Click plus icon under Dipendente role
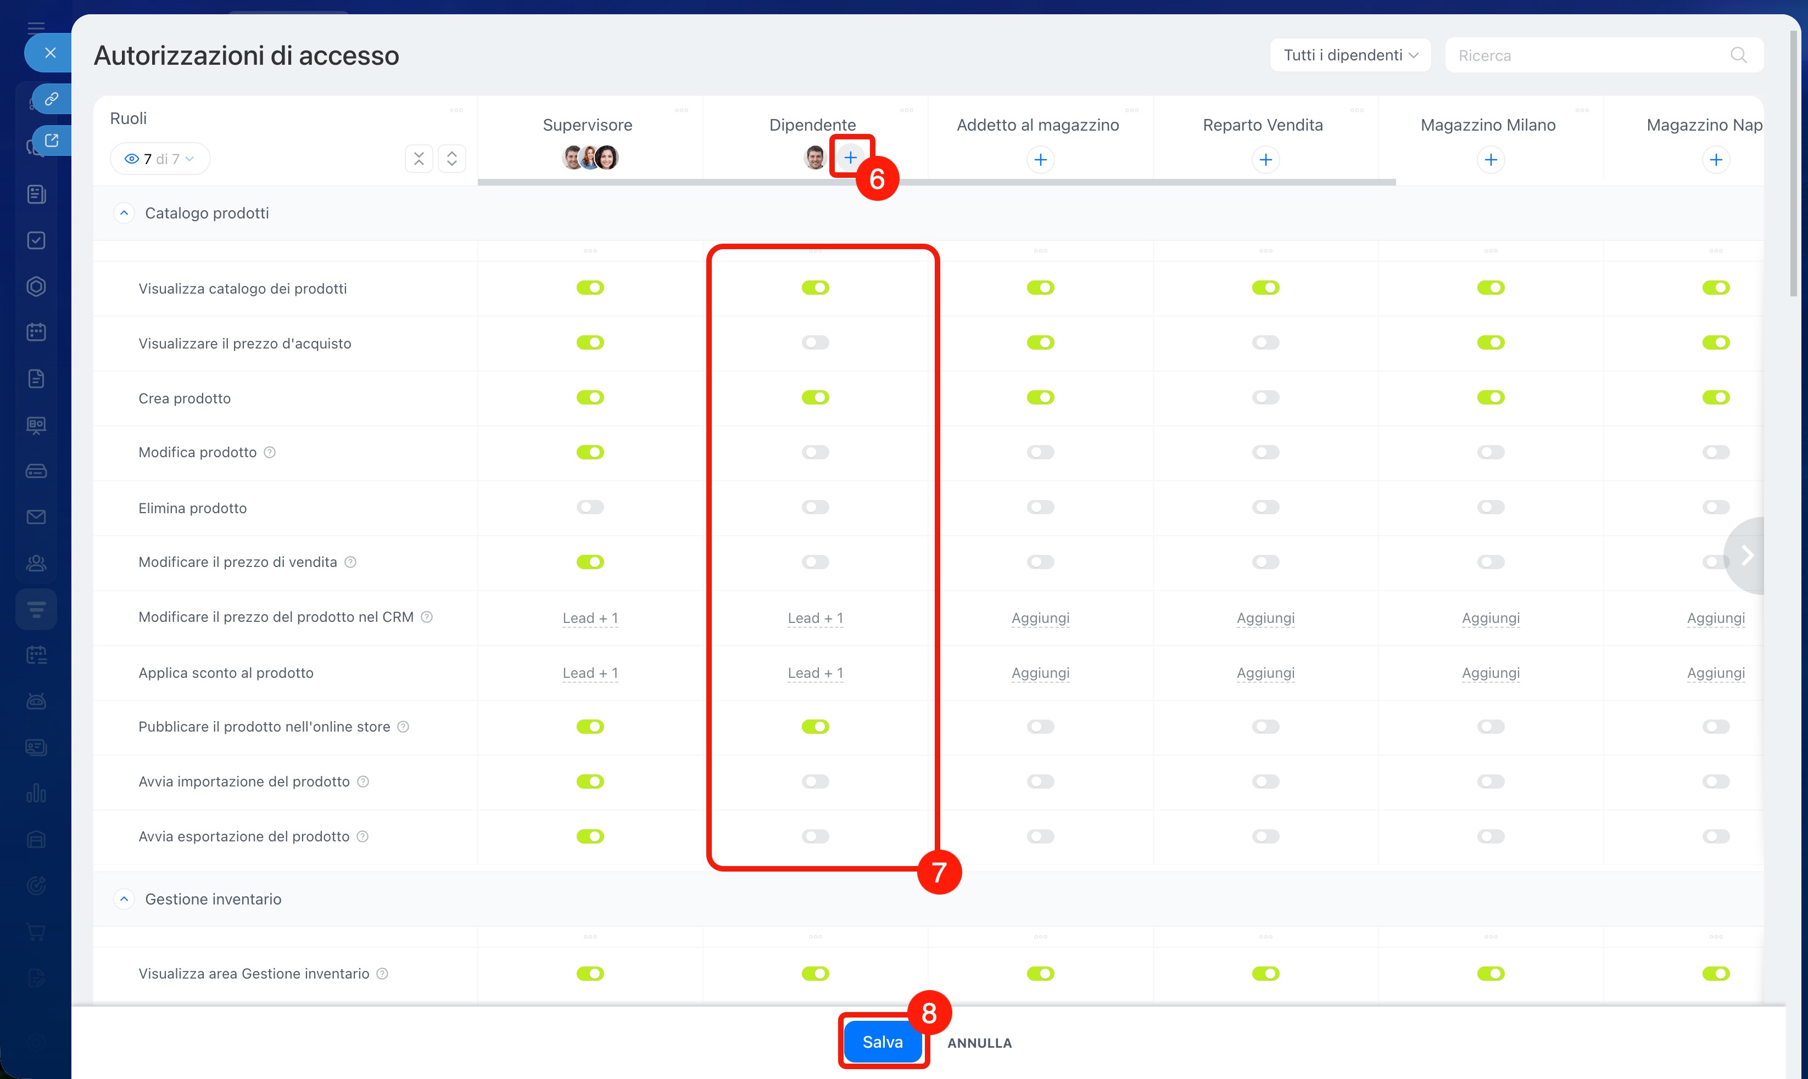1808x1079 pixels. [x=850, y=158]
